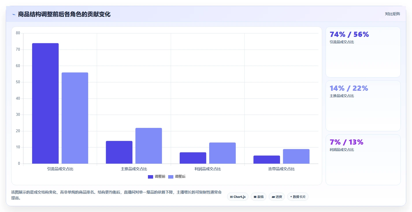Image resolution: width=412 pixels, height=212 pixels.
Task: Select the 表格 chip
Action: pyautogui.click(x=259, y=197)
